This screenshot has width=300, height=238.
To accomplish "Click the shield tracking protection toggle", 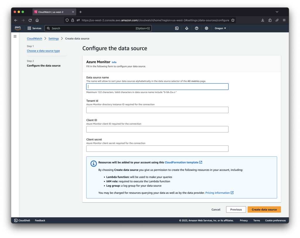I will [67, 20].
